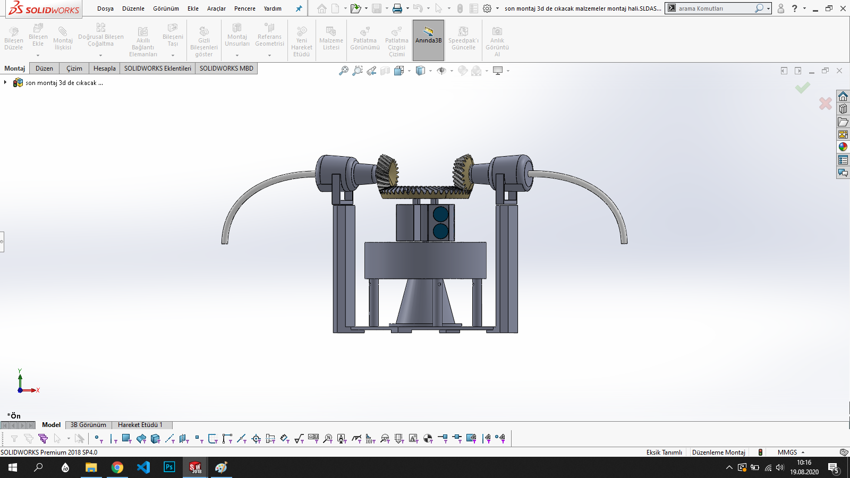Expand the Display Style dropdown arrow
Viewport: 850px width, 478px height.
click(430, 71)
